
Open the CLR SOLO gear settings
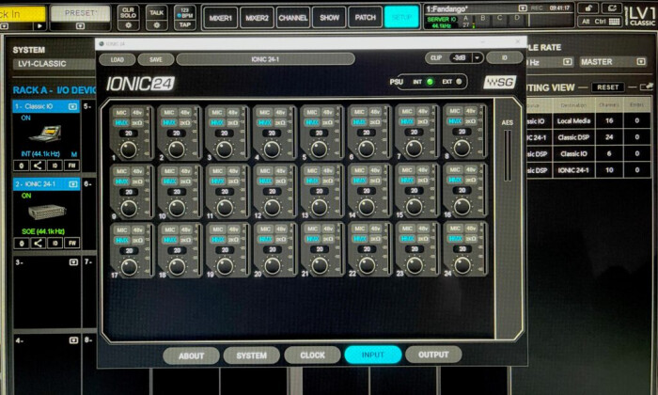click(x=128, y=25)
